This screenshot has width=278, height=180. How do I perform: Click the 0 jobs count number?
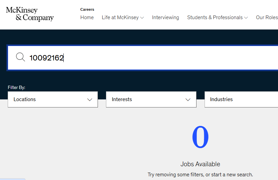click(x=200, y=137)
